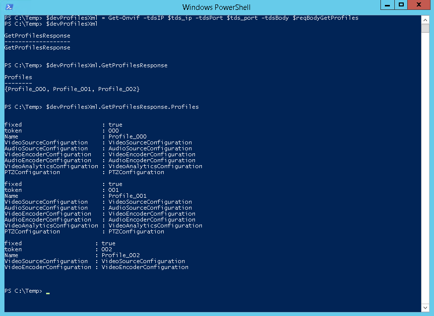Close the Windows PowerShell window
This screenshot has height=316, width=434.
[420, 5]
